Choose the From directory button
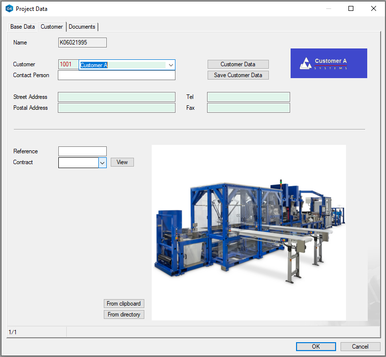This screenshot has width=386, height=357. coord(124,314)
